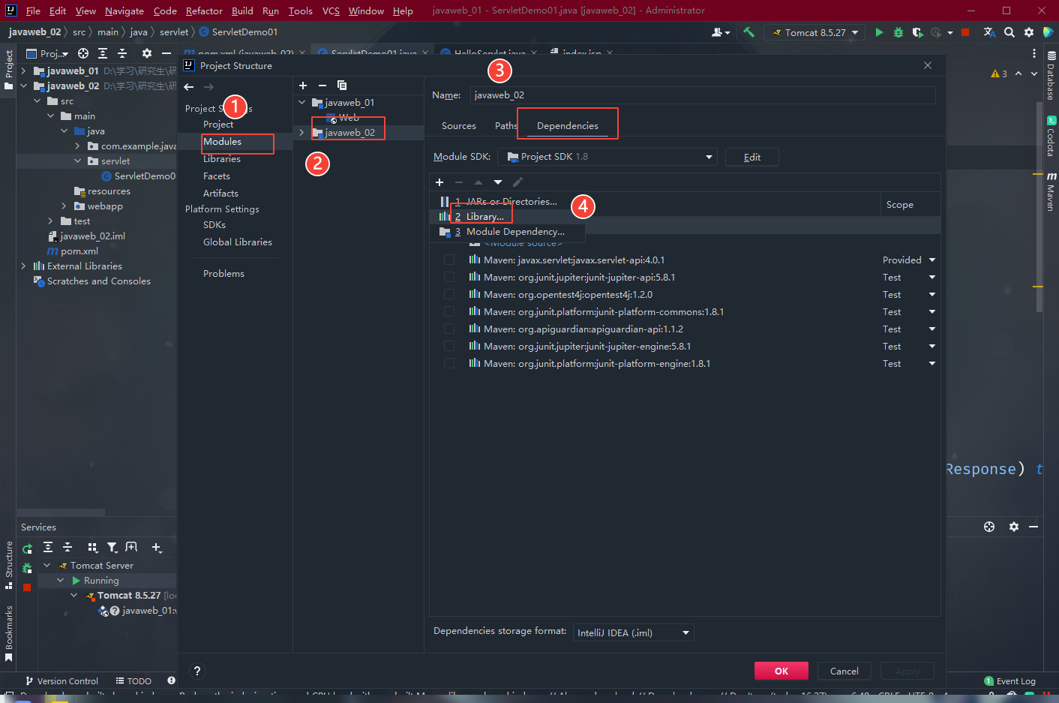Select Global Libraries in sidebar
The image size is (1059, 703).
(x=238, y=242)
